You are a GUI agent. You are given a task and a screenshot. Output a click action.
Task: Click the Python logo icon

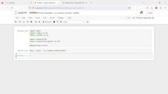142,13
